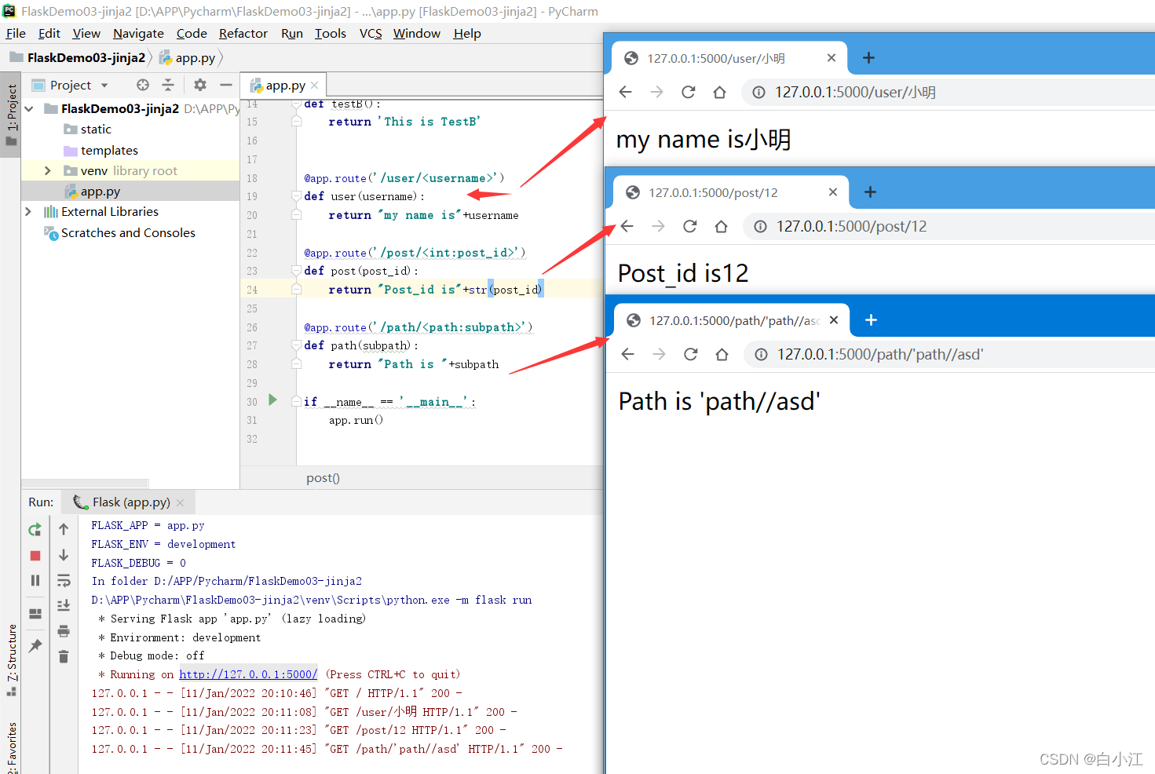Fold the user function at line 19
Image resolution: width=1155 pixels, height=774 pixels.
297,196
